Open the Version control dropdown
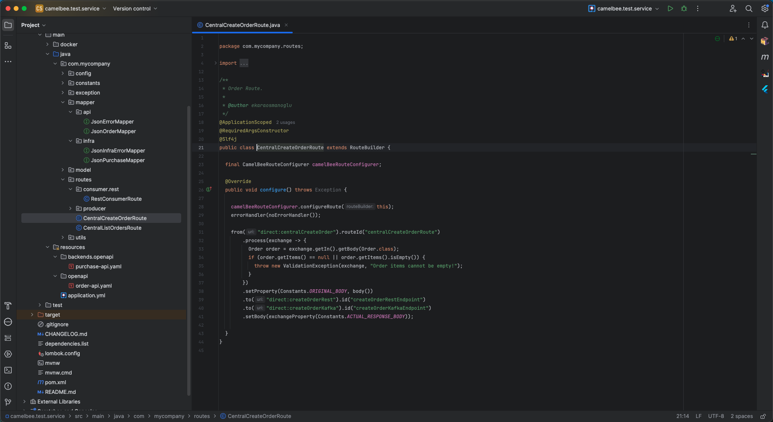This screenshot has height=422, width=773. [135, 8]
